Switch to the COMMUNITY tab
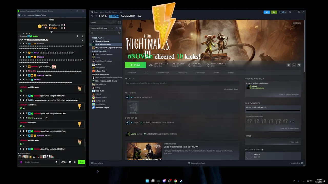The image size is (328, 184). tap(128, 16)
